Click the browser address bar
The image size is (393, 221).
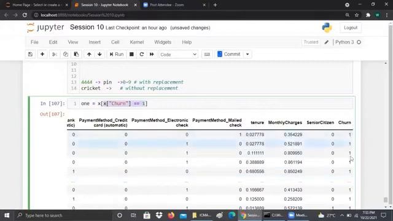click(x=188, y=15)
